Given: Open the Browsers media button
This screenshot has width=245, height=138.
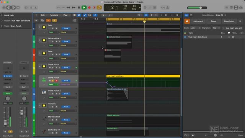Looking at the screenshot, I should coord(241,8).
